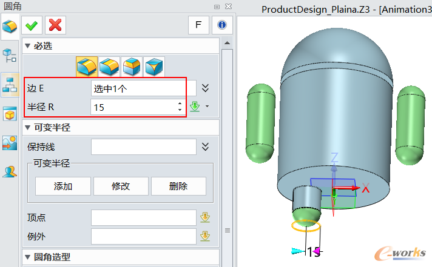Click the 例外 input field
The width and height of the screenshot is (432, 267).
pyautogui.click(x=144, y=236)
